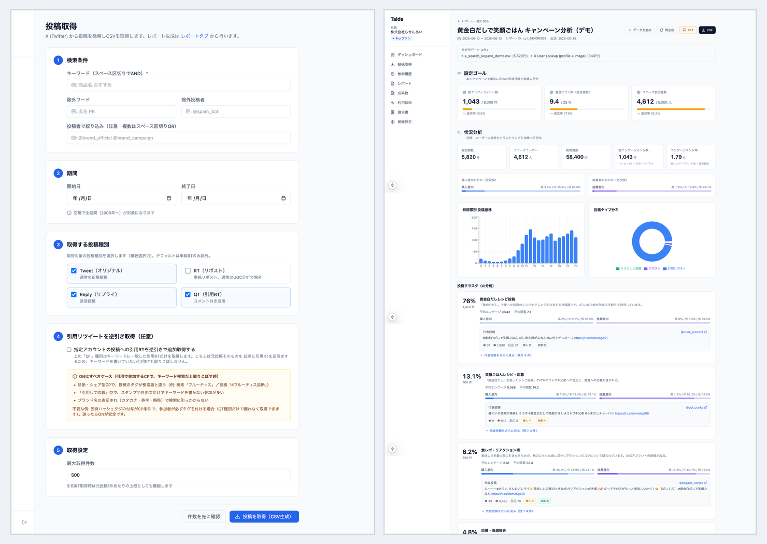Viewport: 767px width, 544px height.
Task: Open the 組織設定 gear icon
Action: (x=392, y=122)
